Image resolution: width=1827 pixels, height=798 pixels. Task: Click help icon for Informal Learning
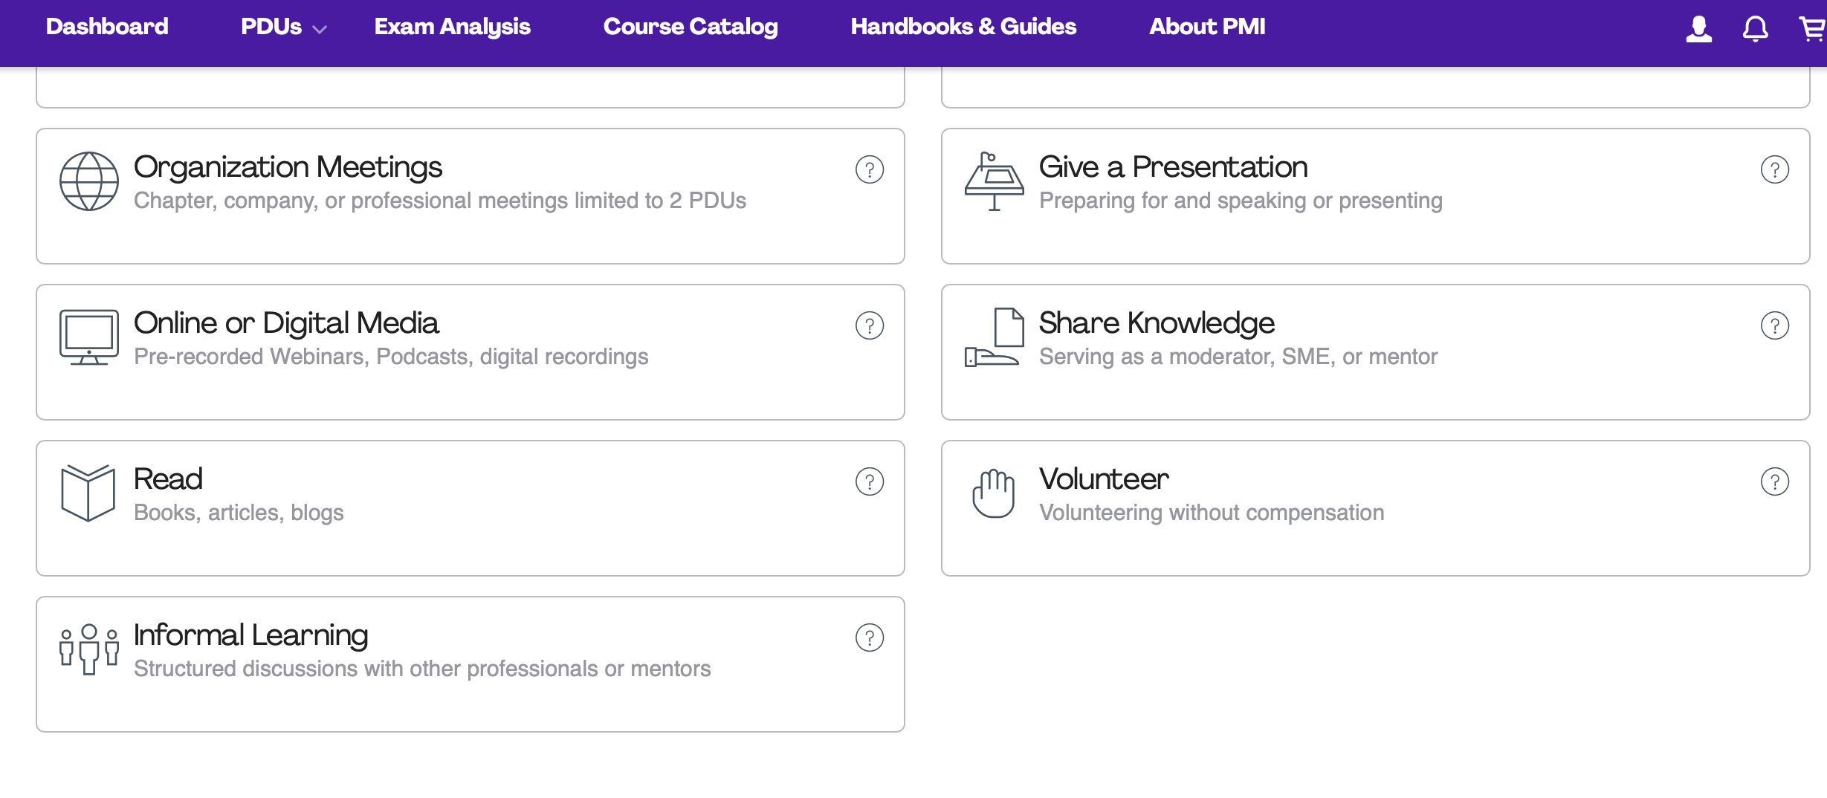pos(869,638)
